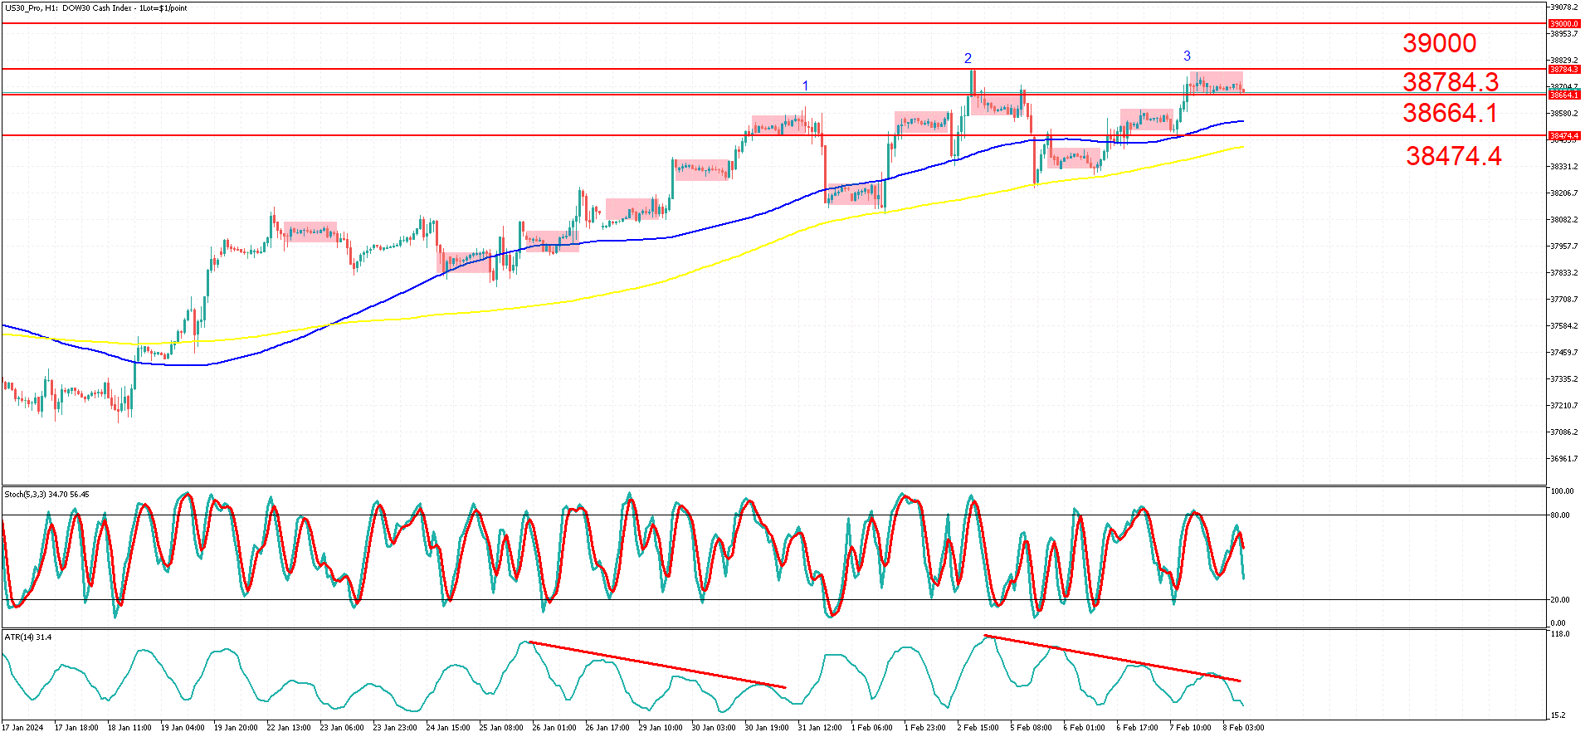Select the blue wave label 1
The width and height of the screenshot is (1590, 737).
click(x=805, y=85)
